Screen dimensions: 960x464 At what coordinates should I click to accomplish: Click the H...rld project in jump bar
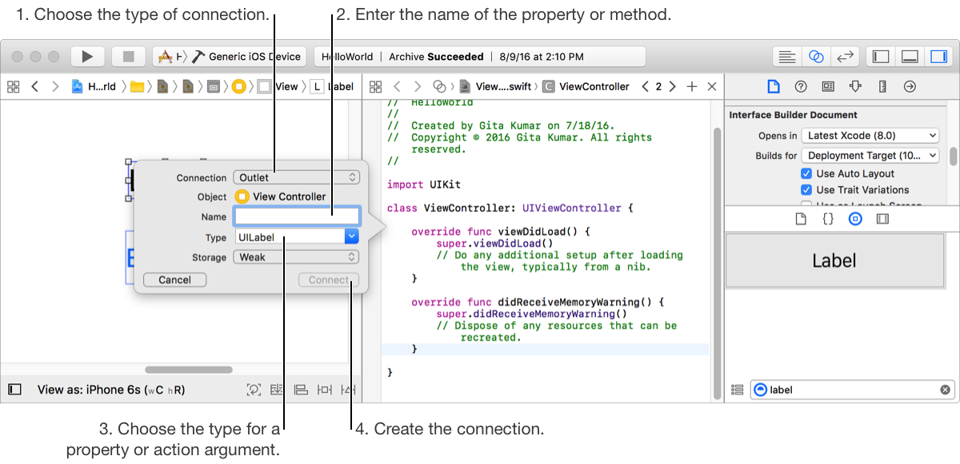tap(94, 86)
